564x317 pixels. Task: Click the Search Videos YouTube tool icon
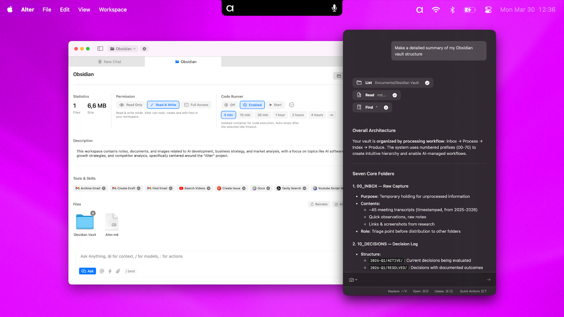point(180,188)
